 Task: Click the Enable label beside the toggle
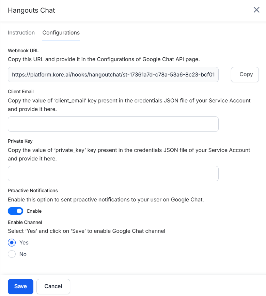(34, 211)
